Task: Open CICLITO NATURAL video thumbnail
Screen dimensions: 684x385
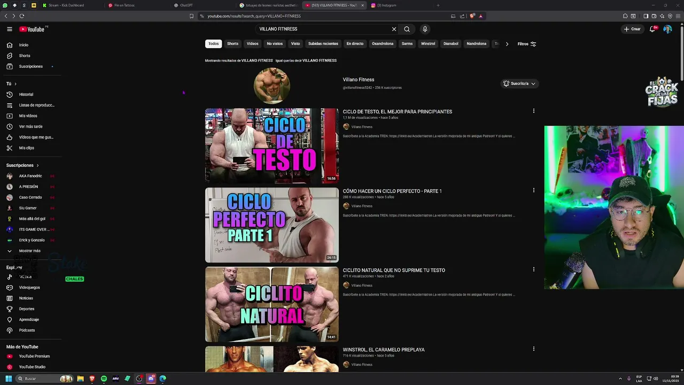Action: coord(272,304)
